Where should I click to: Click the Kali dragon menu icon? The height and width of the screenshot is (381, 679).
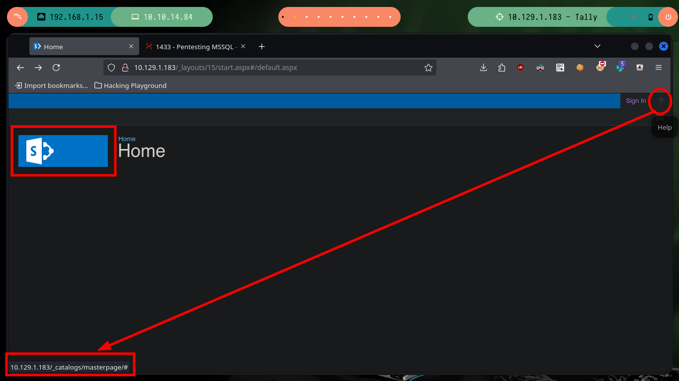(17, 17)
